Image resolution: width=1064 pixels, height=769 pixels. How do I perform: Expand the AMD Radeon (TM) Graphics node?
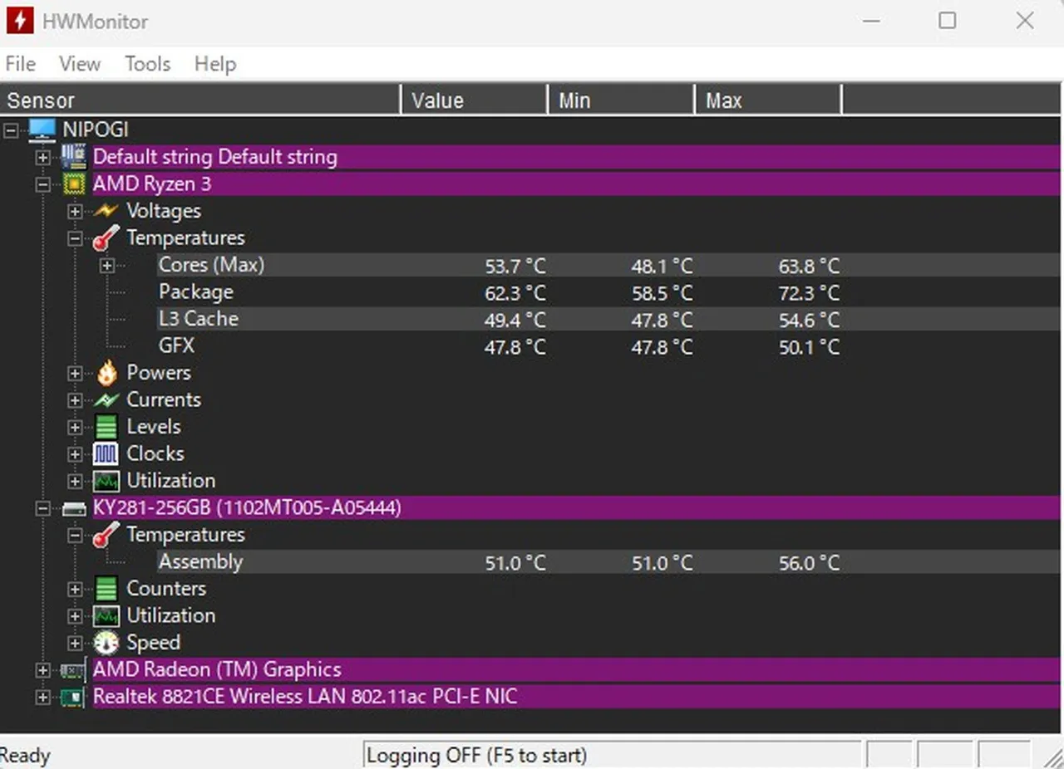43,670
